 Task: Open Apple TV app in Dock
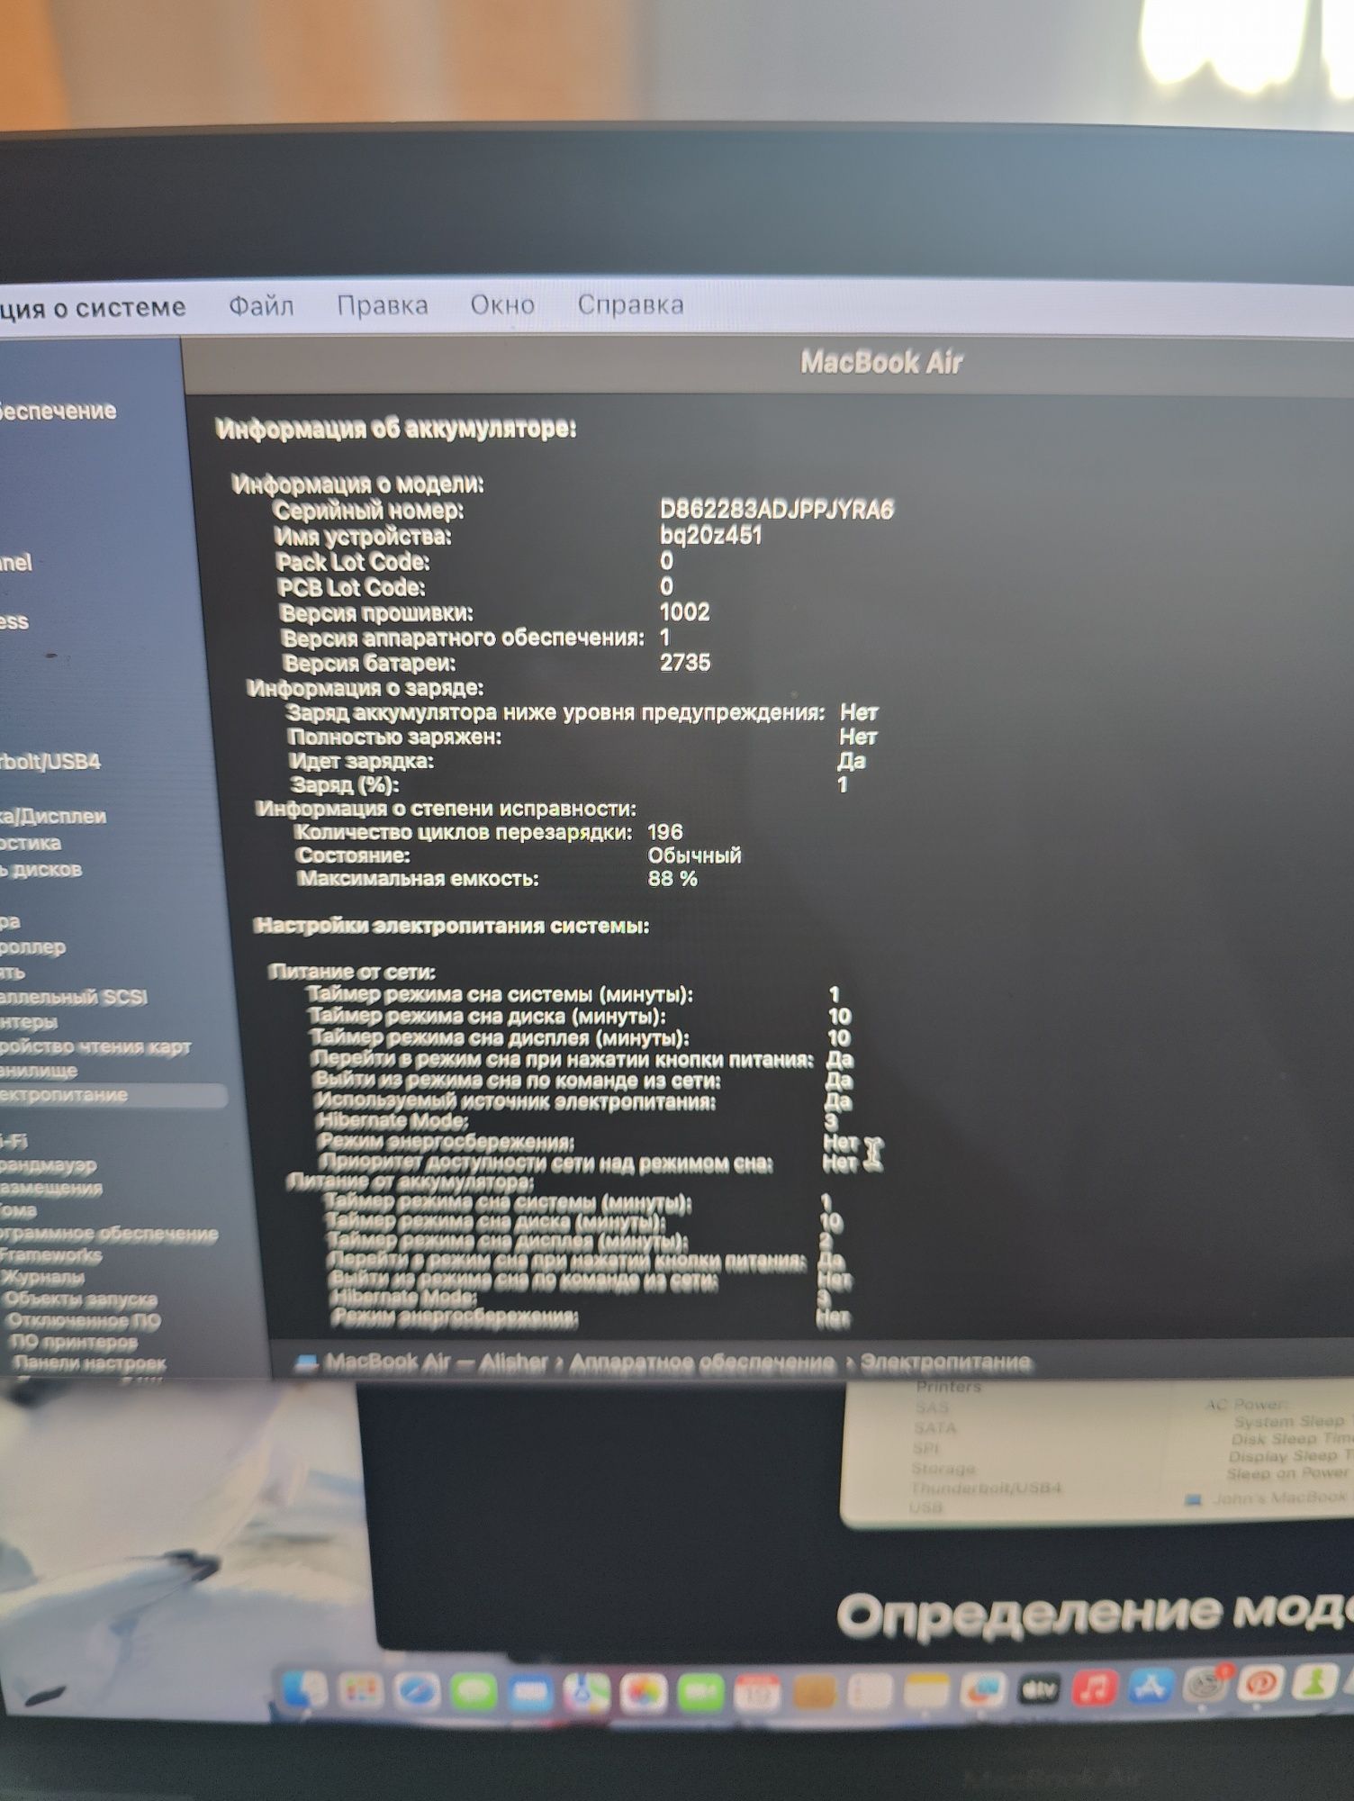pyautogui.click(x=1039, y=1690)
